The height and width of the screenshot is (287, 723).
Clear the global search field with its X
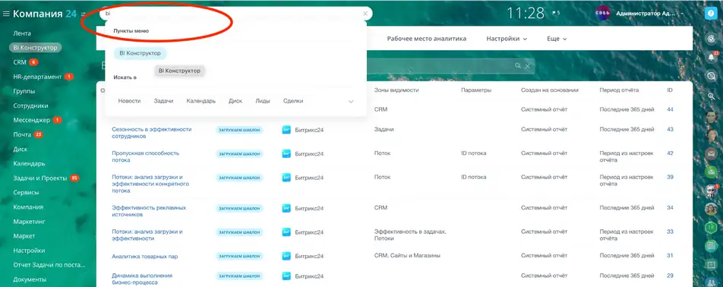365,14
